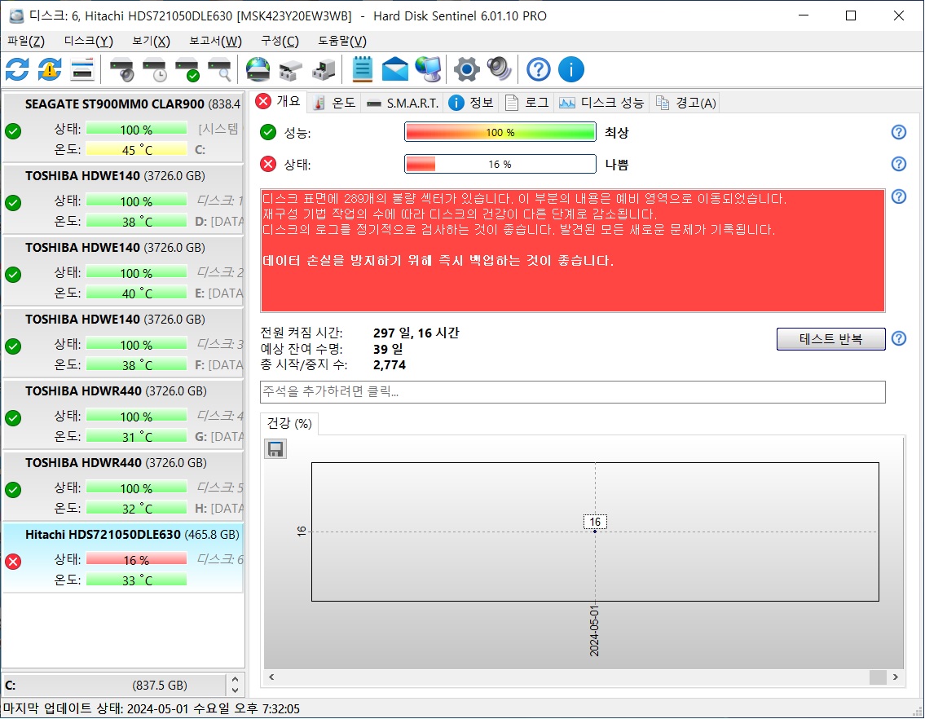Click the 상태 16 % health bar in overview
Viewport: 925px width, 719px height.
pyautogui.click(x=500, y=164)
